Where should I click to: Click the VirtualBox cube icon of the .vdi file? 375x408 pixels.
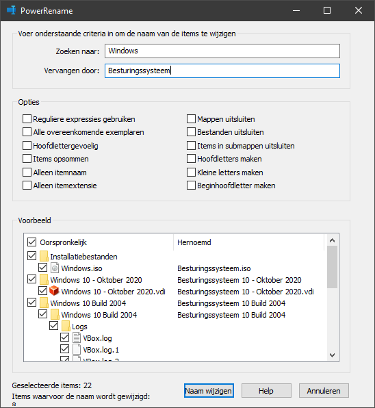(54, 291)
